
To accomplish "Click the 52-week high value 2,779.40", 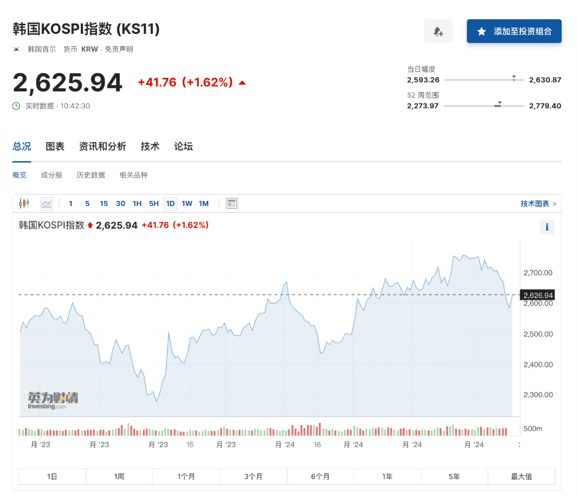I will click(x=545, y=106).
